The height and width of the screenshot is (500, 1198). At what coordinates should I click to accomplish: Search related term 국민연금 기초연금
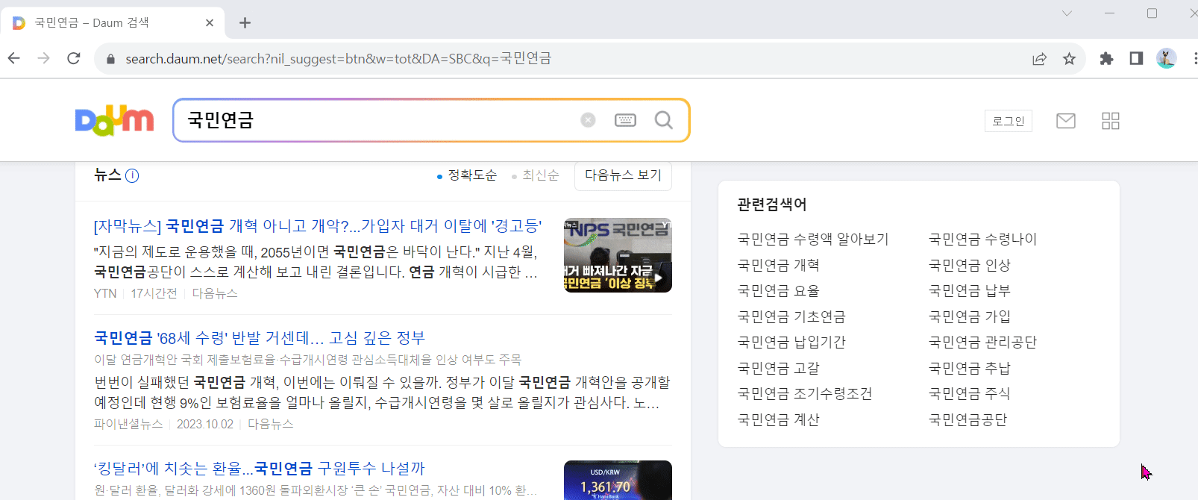coord(791,317)
